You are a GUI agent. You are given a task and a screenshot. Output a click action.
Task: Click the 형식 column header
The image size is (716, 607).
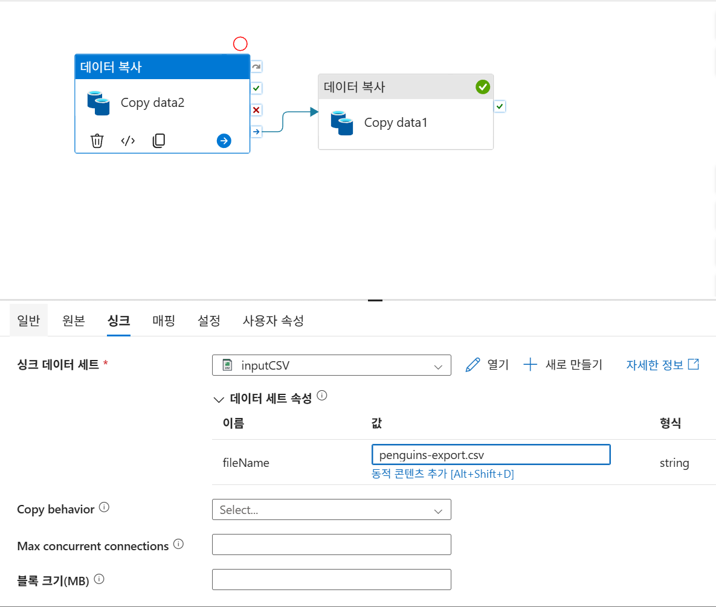(670, 423)
